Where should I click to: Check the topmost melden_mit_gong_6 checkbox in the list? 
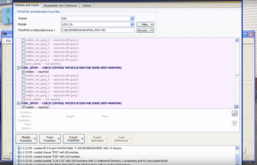pyautogui.click(x=24, y=40)
